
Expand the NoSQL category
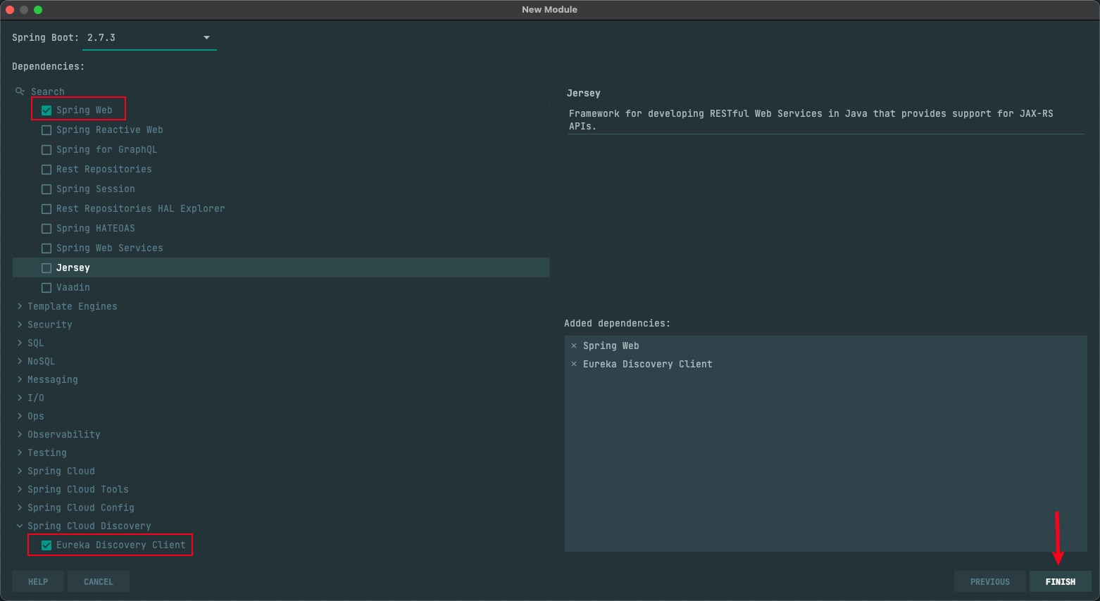(20, 361)
